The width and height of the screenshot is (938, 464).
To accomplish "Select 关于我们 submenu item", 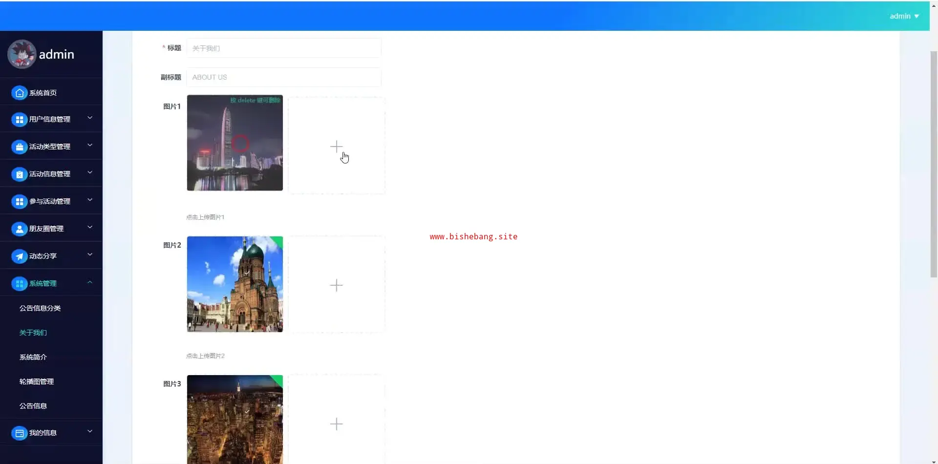I will (33, 333).
